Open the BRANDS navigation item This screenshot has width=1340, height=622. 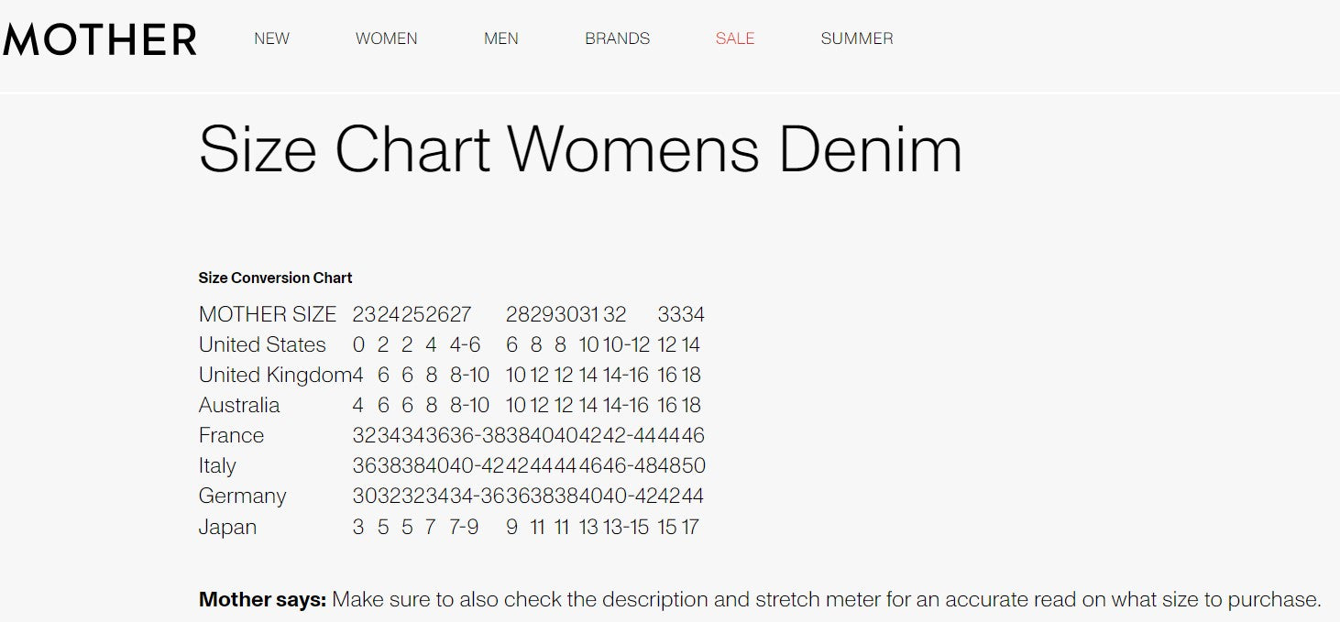617,38
